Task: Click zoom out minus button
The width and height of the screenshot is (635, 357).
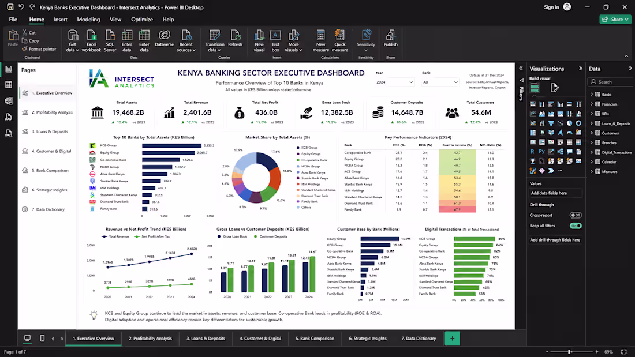Action: point(547,352)
